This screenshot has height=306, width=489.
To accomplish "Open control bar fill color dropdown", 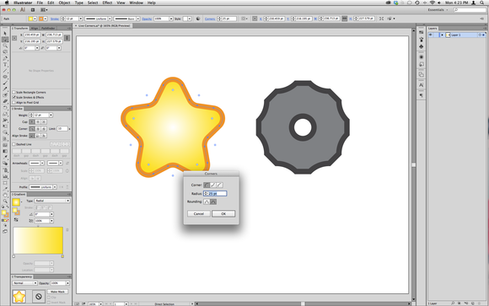I will 35,19.
